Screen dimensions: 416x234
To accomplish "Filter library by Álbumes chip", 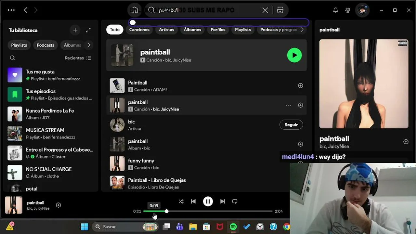I will (x=72, y=45).
